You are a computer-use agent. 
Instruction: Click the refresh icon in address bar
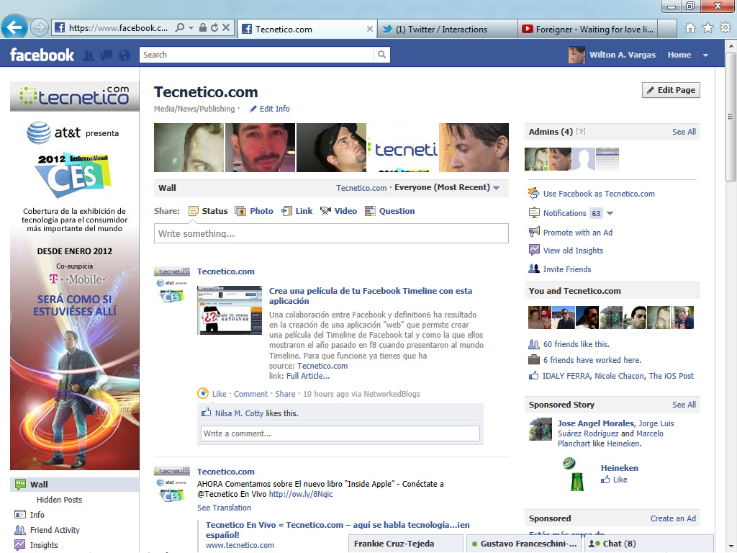214,28
